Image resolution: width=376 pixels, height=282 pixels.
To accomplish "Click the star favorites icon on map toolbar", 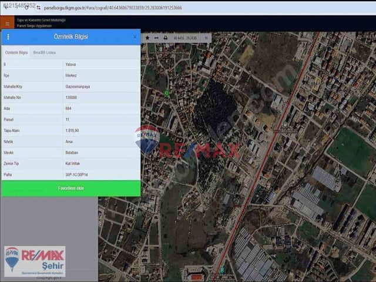I will point(147,38).
